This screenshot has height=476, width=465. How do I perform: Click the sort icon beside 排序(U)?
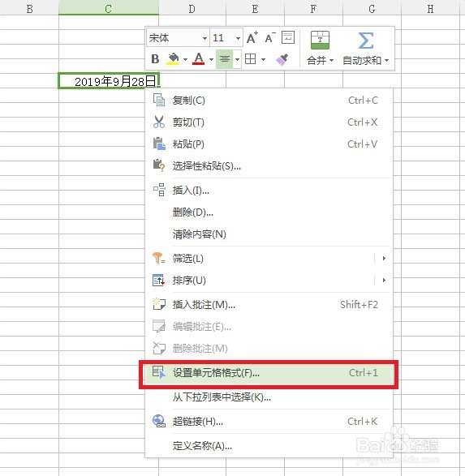158,280
